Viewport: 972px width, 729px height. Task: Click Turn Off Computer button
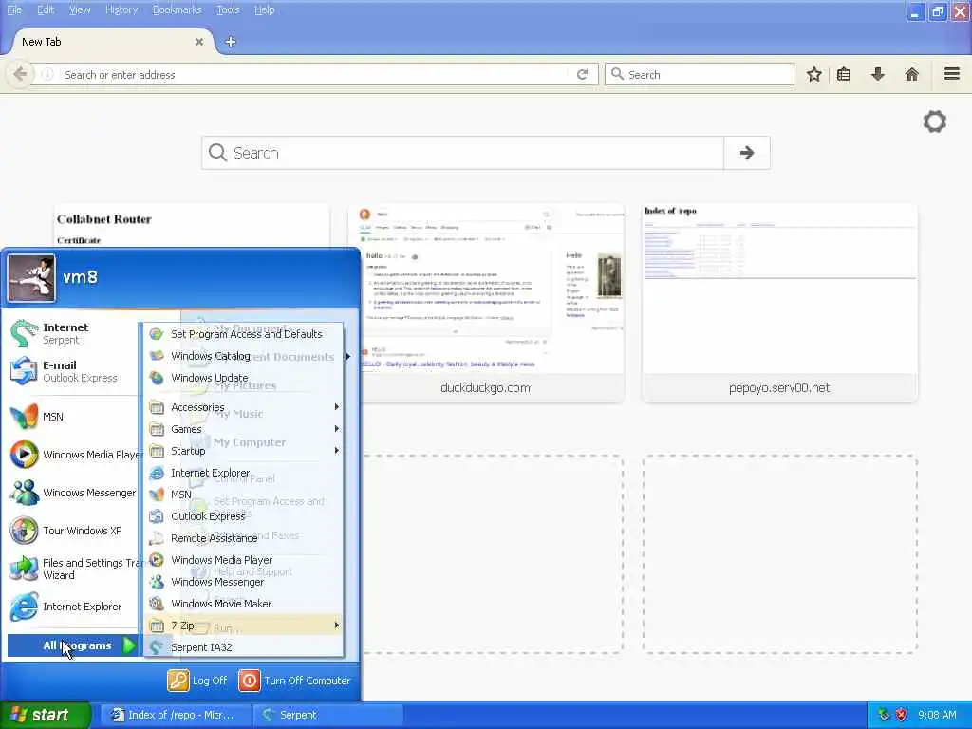tap(295, 681)
